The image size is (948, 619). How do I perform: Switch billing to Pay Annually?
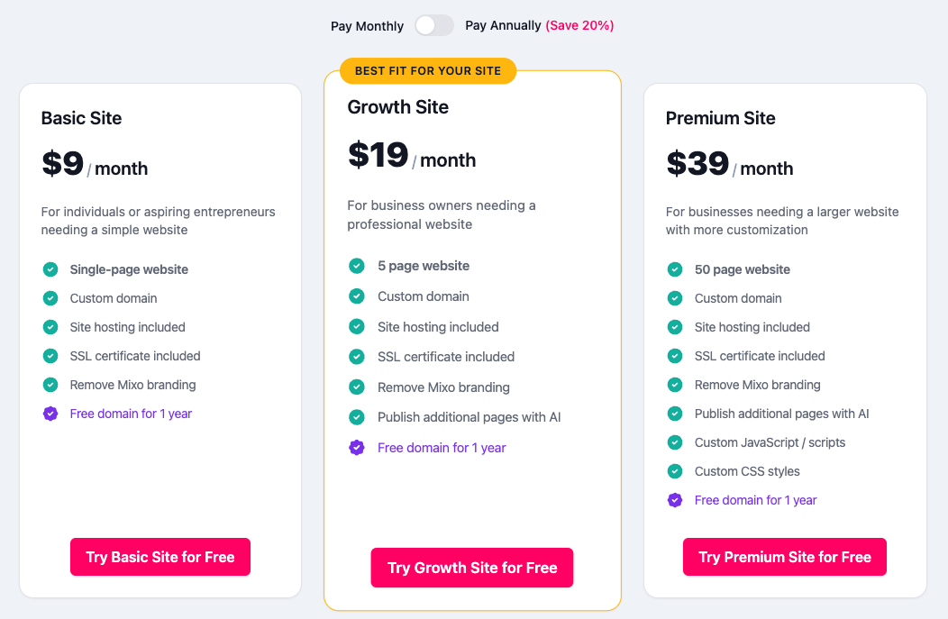tap(433, 25)
